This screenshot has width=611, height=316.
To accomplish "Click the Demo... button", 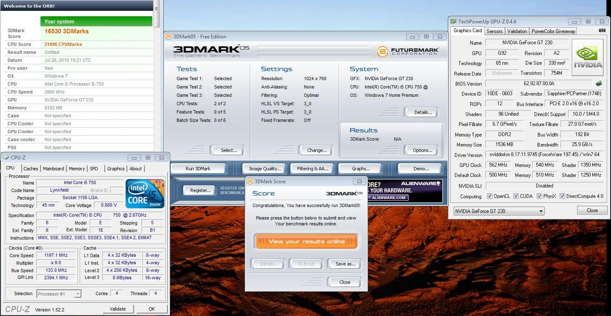I will coord(421,169).
